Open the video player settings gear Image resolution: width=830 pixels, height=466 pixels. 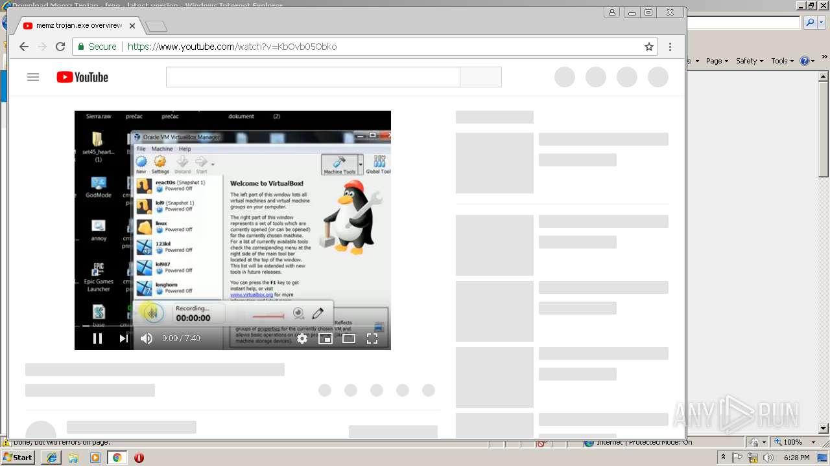[x=302, y=338]
